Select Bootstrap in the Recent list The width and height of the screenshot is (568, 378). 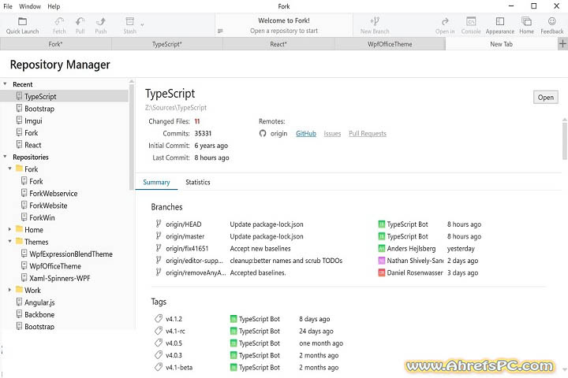point(39,109)
